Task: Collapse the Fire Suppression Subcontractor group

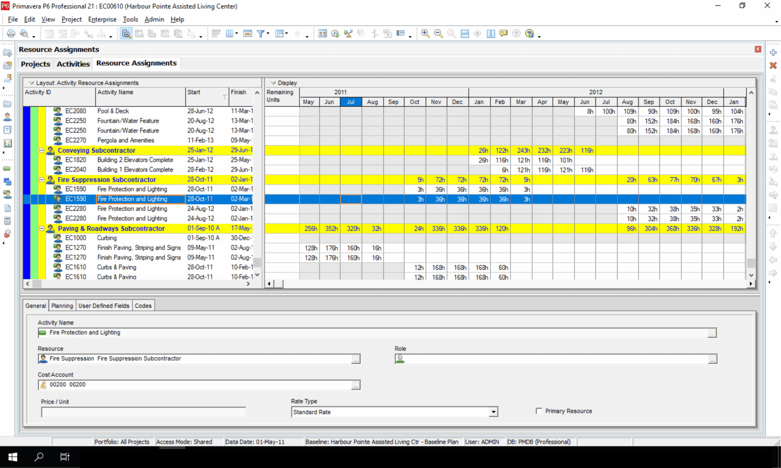Action: pyautogui.click(x=42, y=179)
